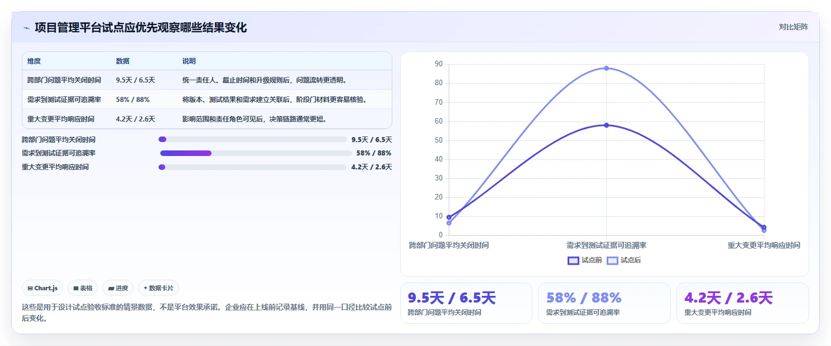Click chart axis label 跨部门问题平均关闭时间

[x=449, y=245]
